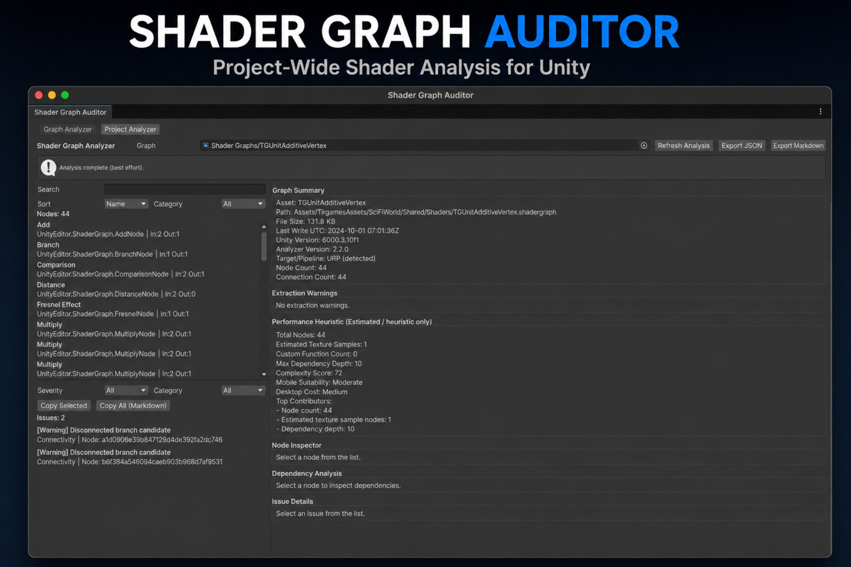Click the node list scrollbar thumb

(264, 246)
